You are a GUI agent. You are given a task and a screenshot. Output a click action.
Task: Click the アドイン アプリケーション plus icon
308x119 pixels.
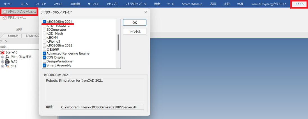pos(4,12)
